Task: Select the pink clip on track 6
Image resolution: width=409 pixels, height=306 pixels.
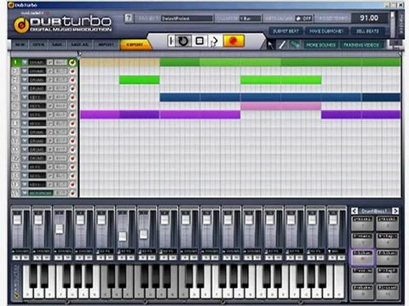Action: [x=280, y=106]
